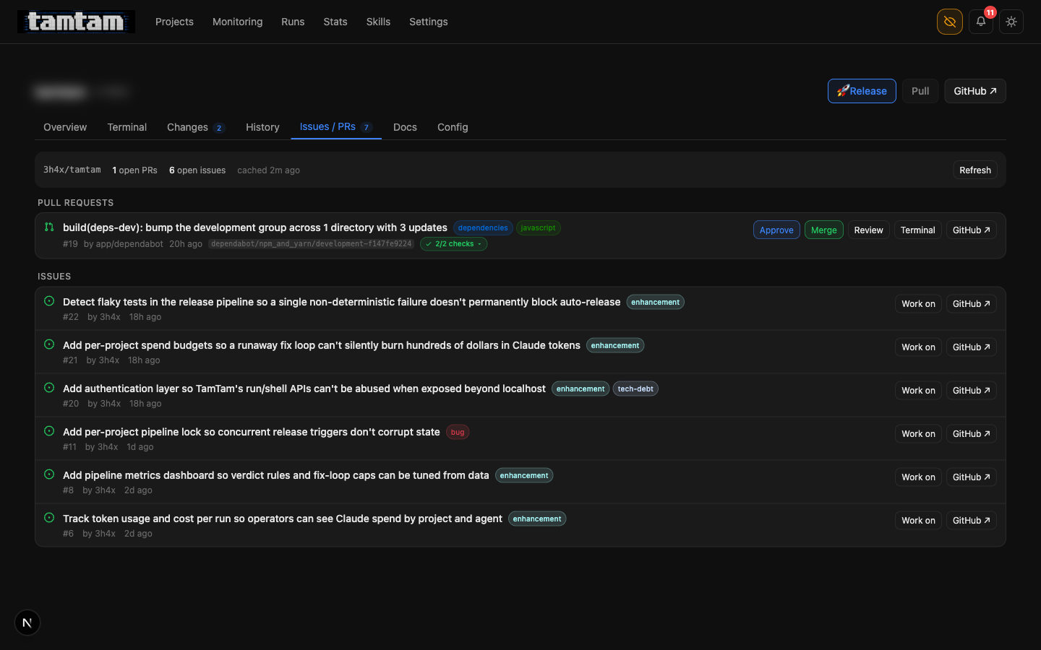The image size is (1041, 650).
Task: Click Work on for flaky tests issue
Action: [918, 303]
